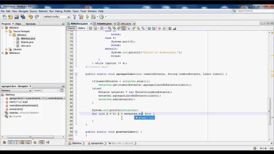This screenshot has height=154, width=274.
Task: Select the size() int autocomplete suggestion
Action: click(145, 118)
